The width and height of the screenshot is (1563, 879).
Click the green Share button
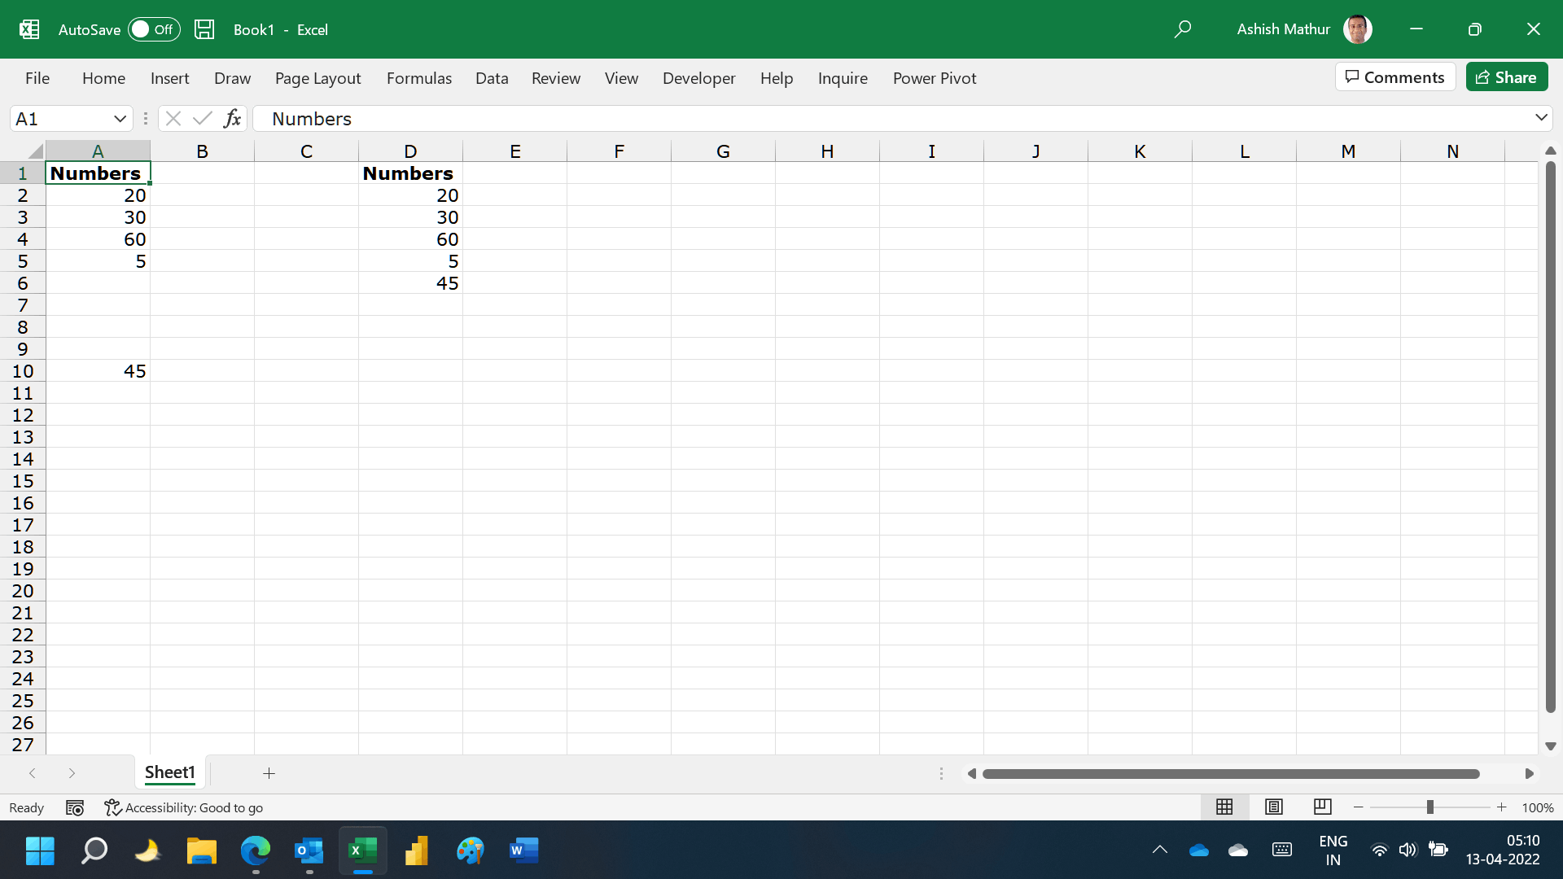(1507, 77)
